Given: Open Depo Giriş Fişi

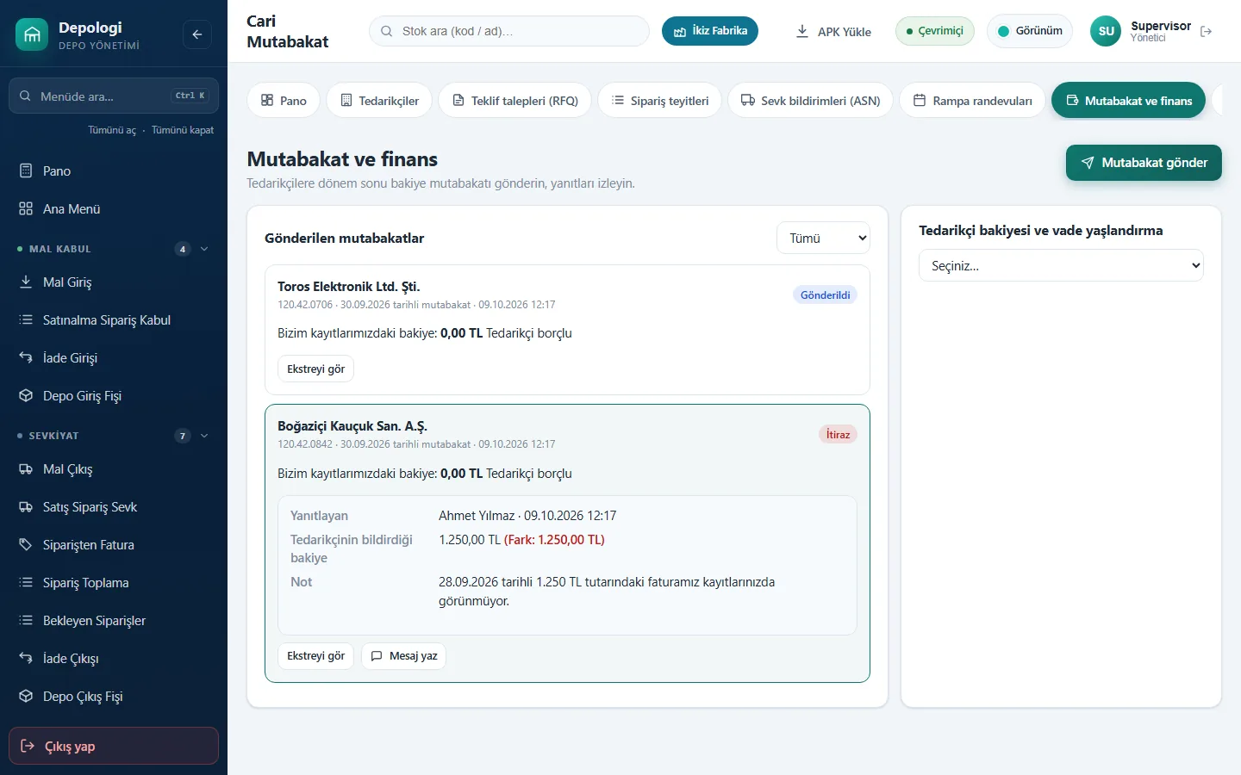Looking at the screenshot, I should (114, 396).
